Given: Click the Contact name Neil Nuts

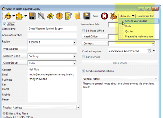Looking at the screenshot, I should point(34,70).
